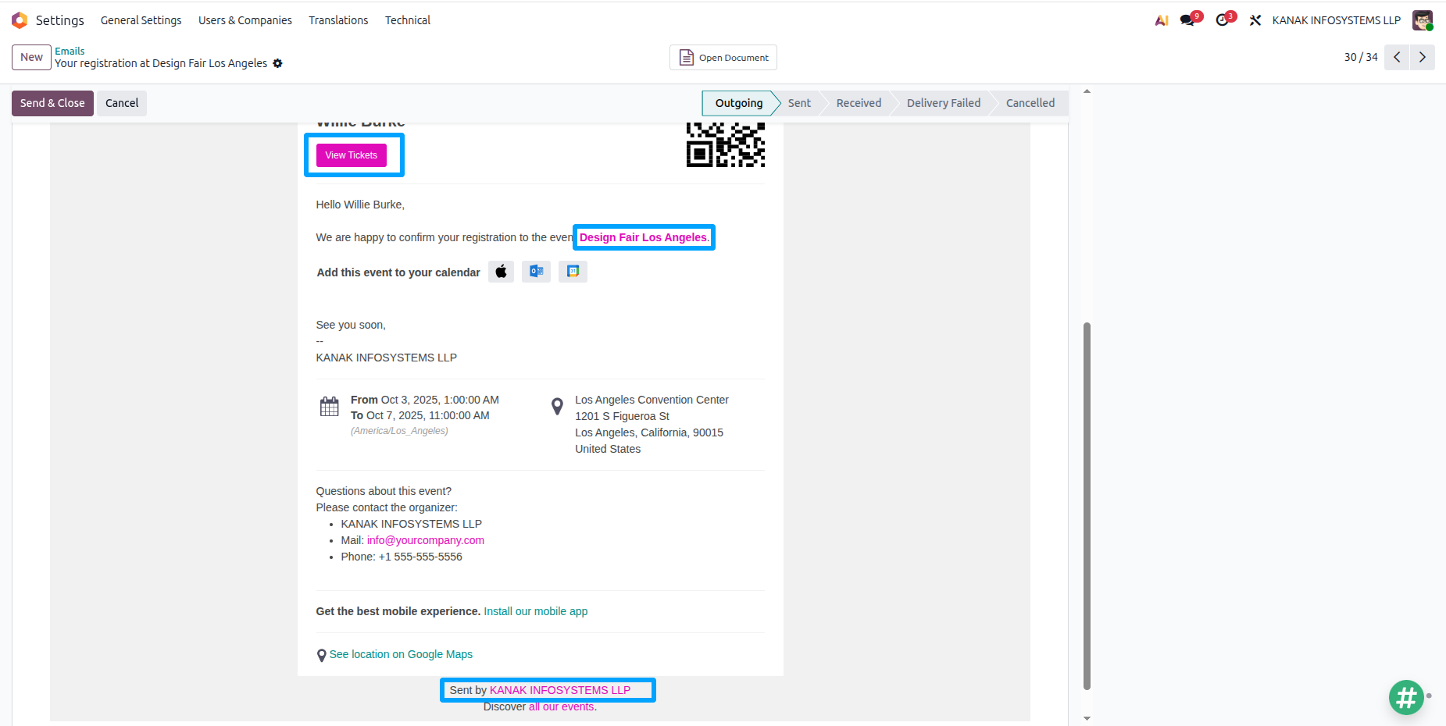This screenshot has width=1446, height=726.
Task: Click Send & Close button
Action: pos(52,103)
